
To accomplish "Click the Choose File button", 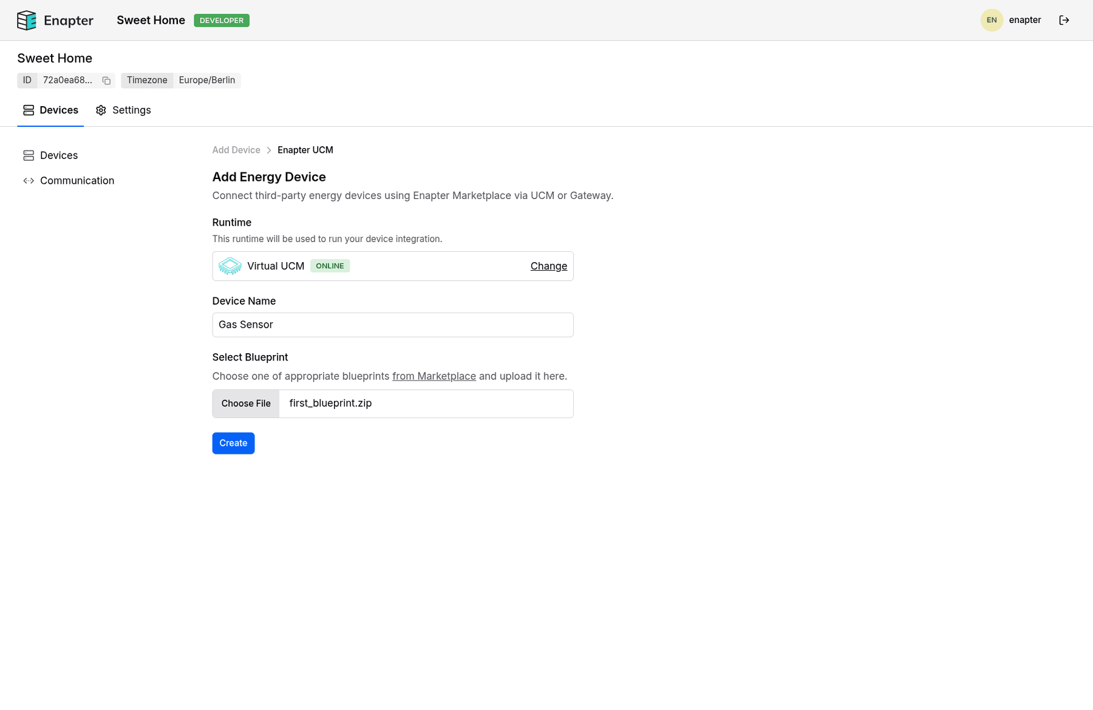I will pos(245,403).
